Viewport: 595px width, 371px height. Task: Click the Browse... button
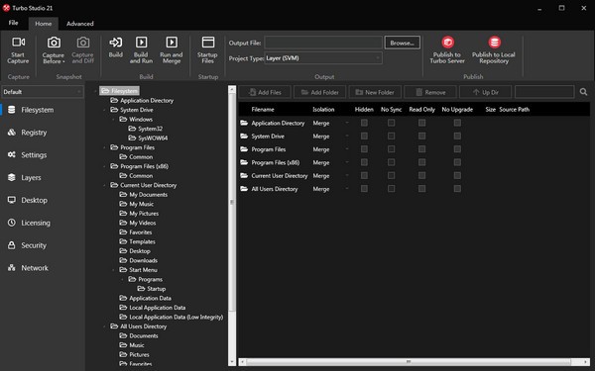coord(403,43)
